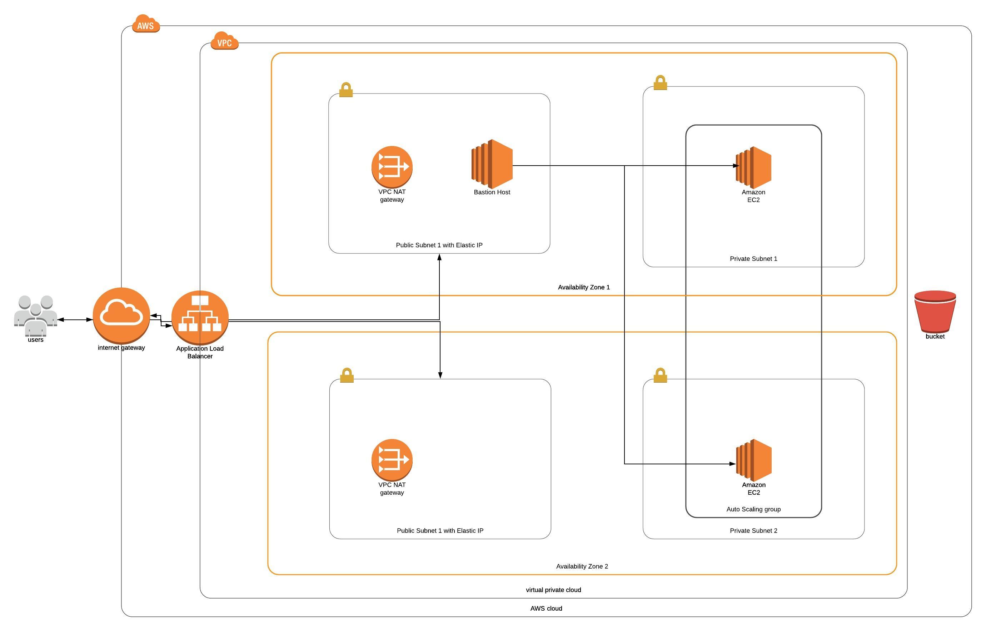Select Amazon EC2 icon in Private Subnet 2
The width and height of the screenshot is (986, 631).
754,460
